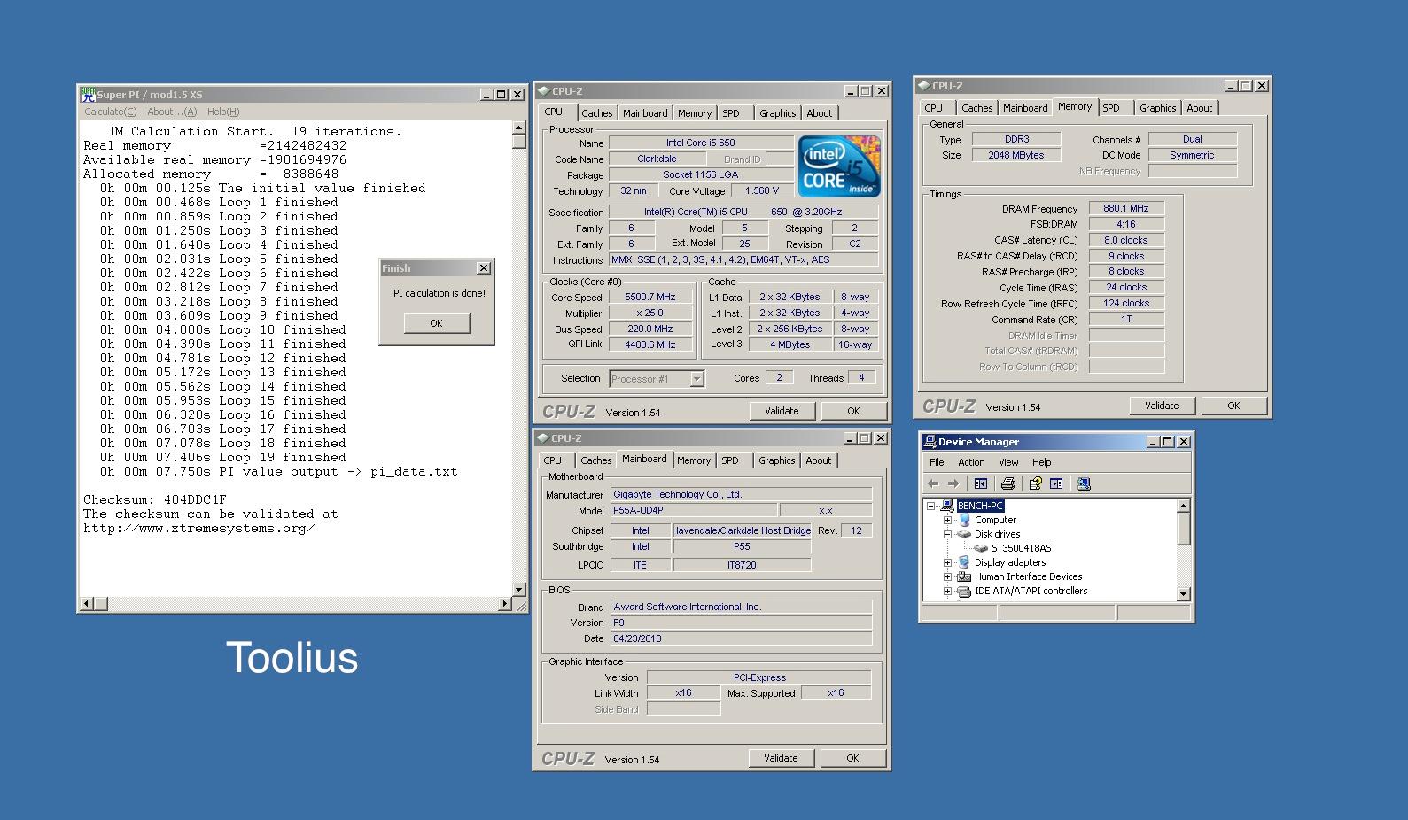1408x820 pixels.
Task: Click the BIOS Date value 04/23/2010
Action: click(741, 638)
